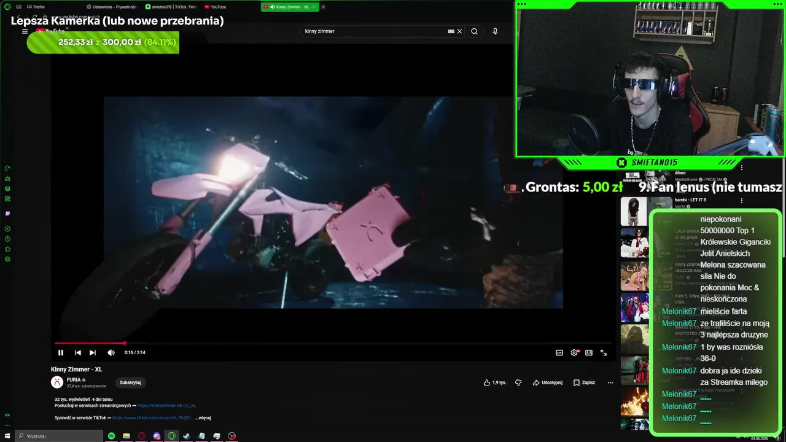Subscribe to FURIA with Subskrybuj button
Image resolution: width=786 pixels, height=442 pixels.
click(x=130, y=382)
